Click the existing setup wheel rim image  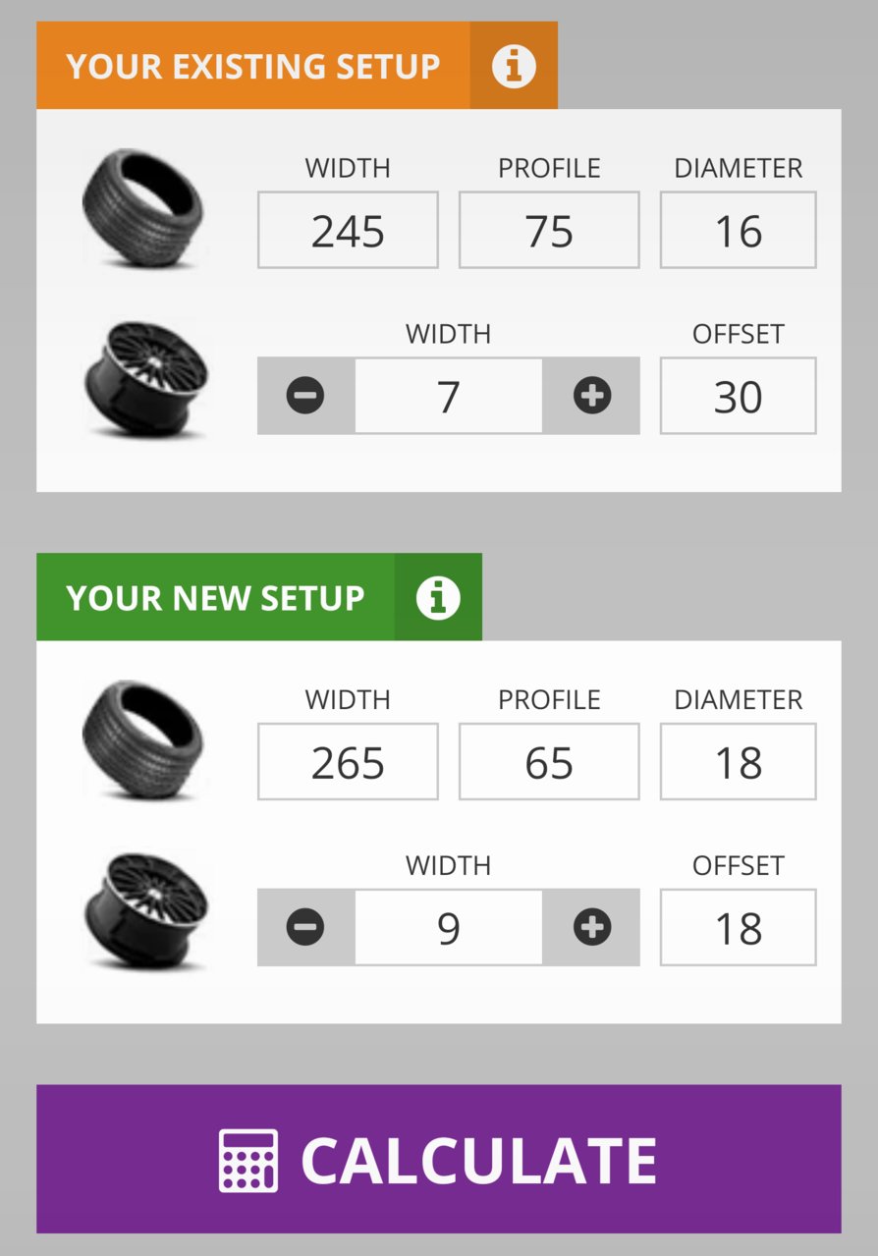tap(145, 378)
